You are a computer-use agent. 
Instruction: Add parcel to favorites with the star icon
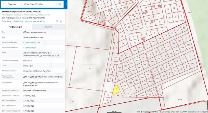pyautogui.click(x=61, y=21)
